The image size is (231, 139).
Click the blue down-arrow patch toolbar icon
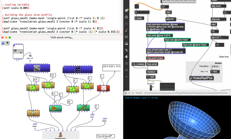point(3,43)
